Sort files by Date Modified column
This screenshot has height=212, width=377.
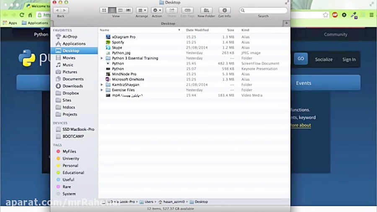[197, 30]
